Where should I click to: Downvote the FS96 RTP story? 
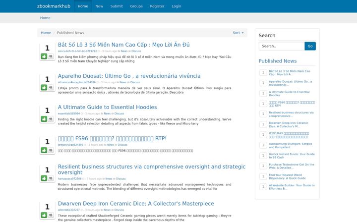click(x=51, y=150)
